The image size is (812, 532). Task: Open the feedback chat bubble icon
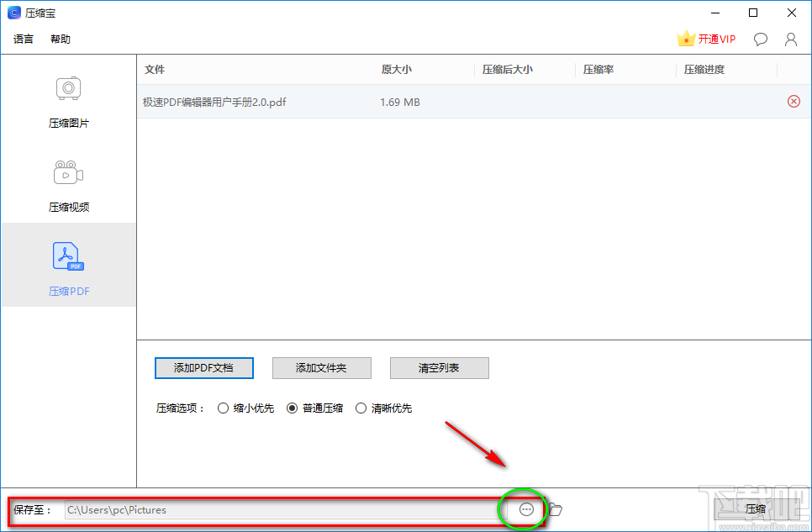tap(760, 40)
